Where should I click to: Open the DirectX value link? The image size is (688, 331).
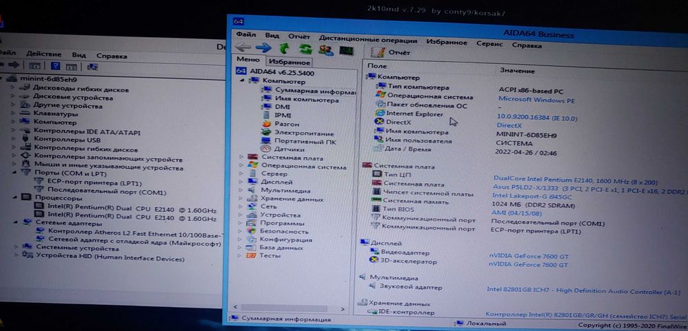click(509, 125)
